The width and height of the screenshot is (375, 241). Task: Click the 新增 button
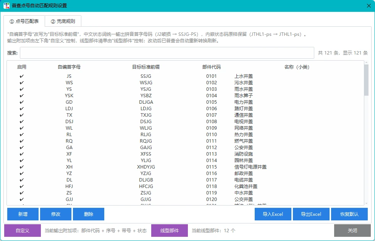tap(23, 214)
